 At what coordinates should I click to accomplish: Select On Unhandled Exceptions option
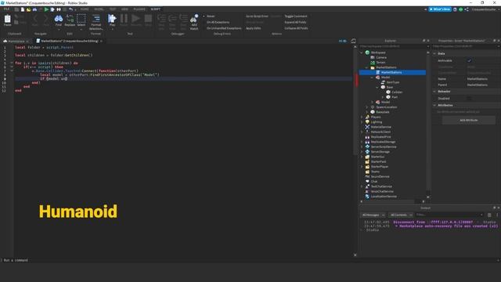[223, 28]
